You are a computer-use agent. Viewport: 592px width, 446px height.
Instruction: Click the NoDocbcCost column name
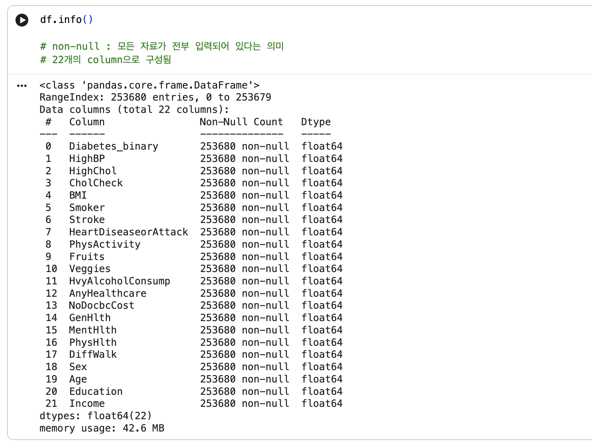click(x=102, y=306)
